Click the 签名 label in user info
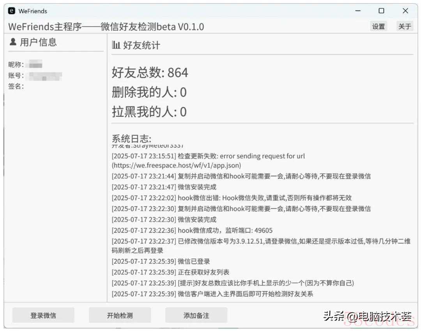 16,86
